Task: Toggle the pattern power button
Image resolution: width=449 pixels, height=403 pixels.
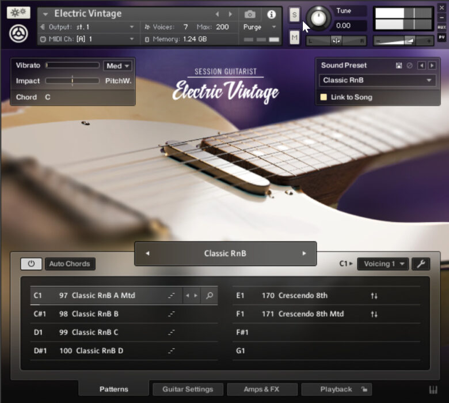Action: [31, 264]
